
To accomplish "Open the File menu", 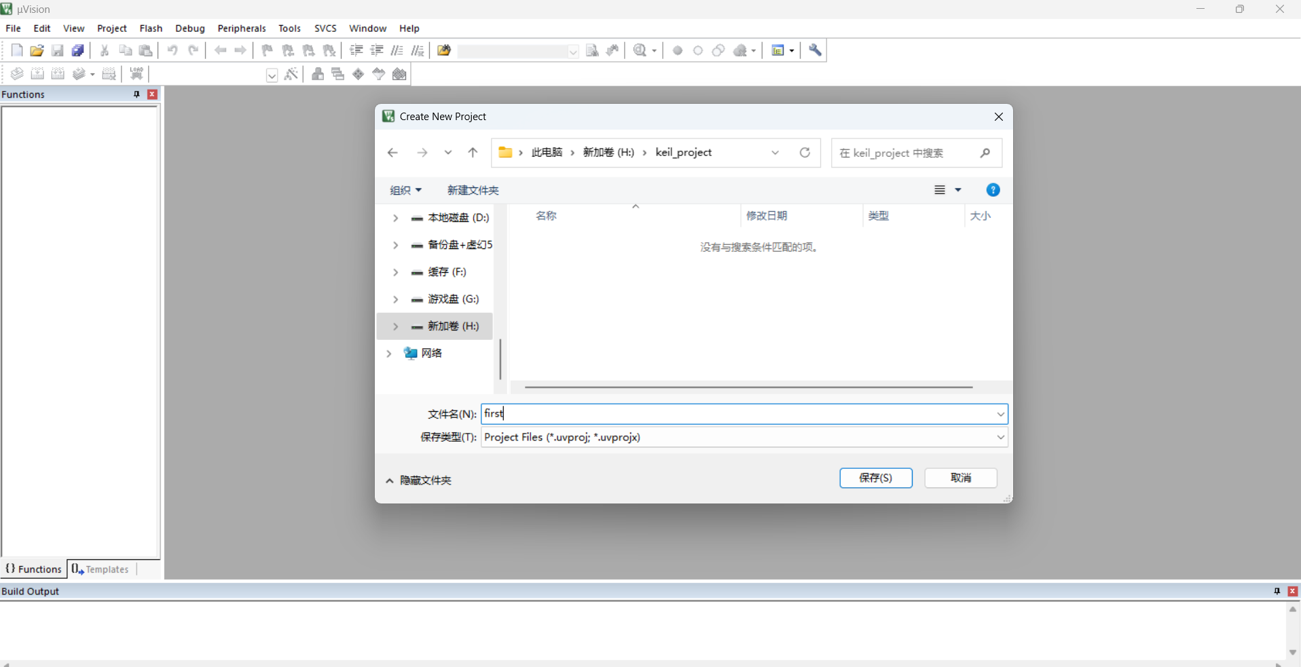I will (14, 28).
